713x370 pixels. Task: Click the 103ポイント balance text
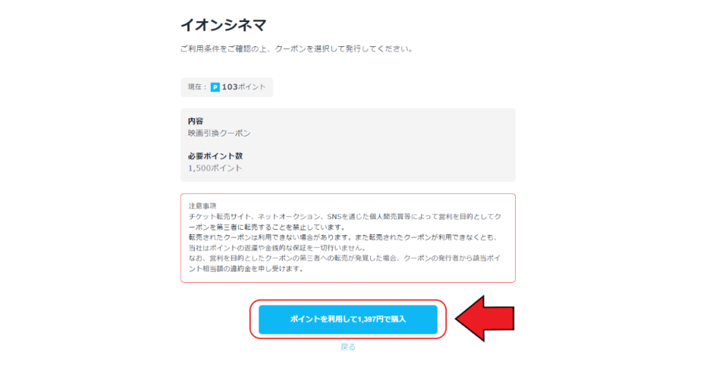243,87
